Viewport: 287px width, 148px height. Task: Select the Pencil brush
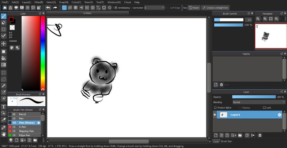click(24, 114)
